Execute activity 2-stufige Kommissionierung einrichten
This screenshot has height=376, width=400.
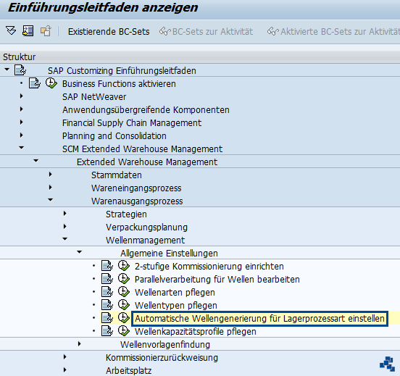click(124, 266)
